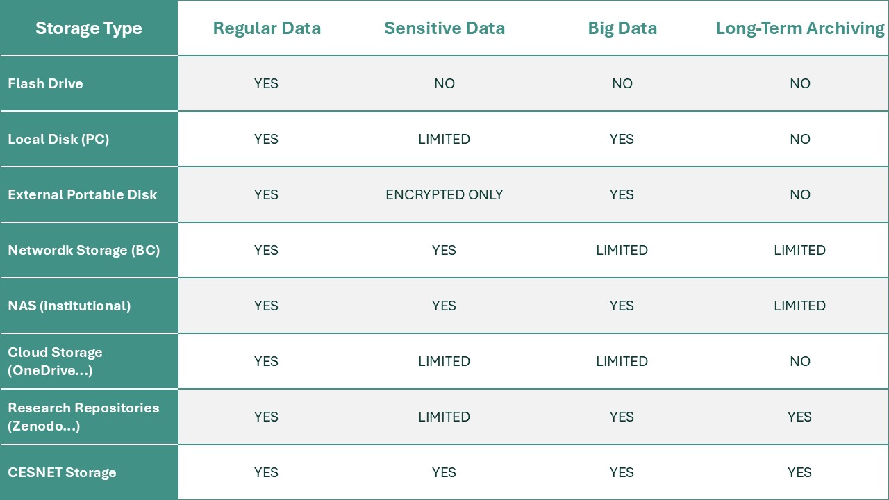
Task: Select the Research Repositories (Zenodo...) row label
Action: pyautogui.click(x=83, y=417)
